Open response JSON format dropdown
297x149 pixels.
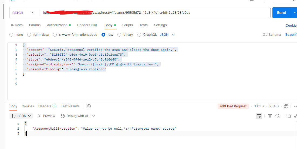(x=21, y=116)
